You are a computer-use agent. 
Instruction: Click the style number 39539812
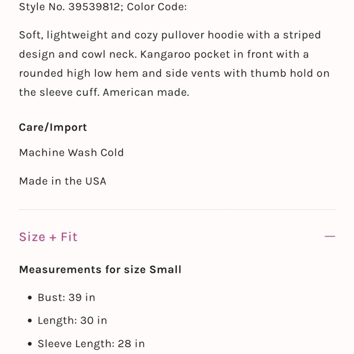(x=94, y=7)
